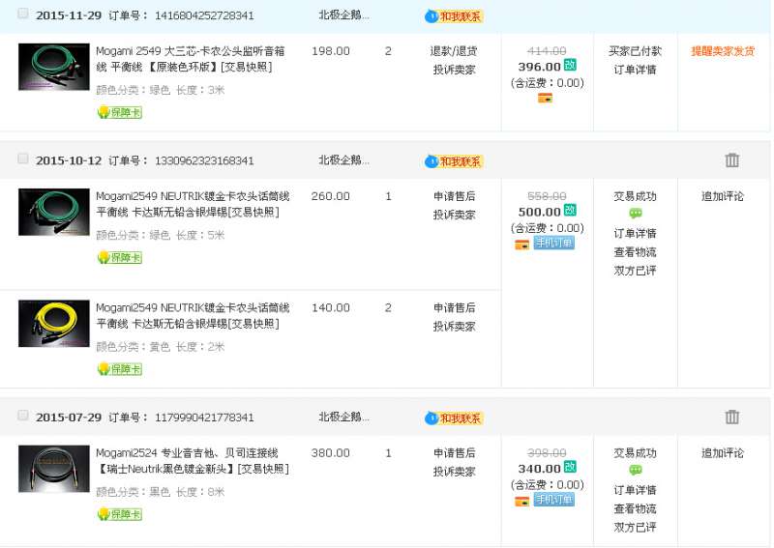
Task: Contact seller via 和我联系 on the 2015-07-29 order
Action: 454,418
